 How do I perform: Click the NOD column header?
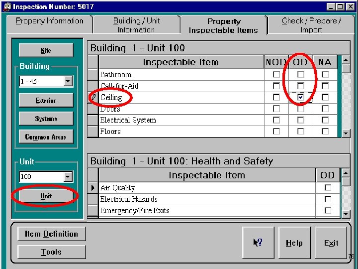276,62
